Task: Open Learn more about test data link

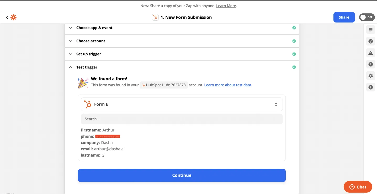Action: coord(228,85)
